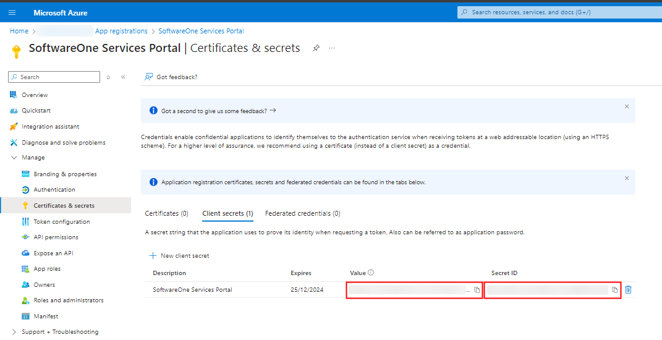This screenshot has width=662, height=340.
Task: Collapse the left sidebar with double chevron
Action: (x=123, y=77)
